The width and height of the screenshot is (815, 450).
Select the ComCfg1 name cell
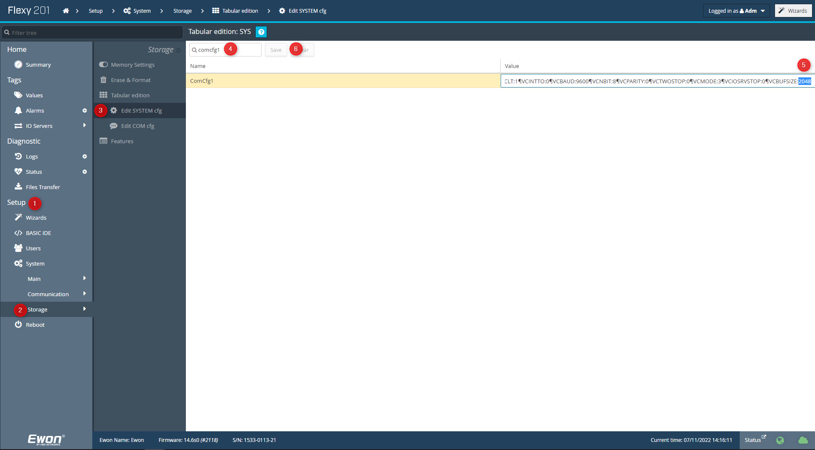343,81
